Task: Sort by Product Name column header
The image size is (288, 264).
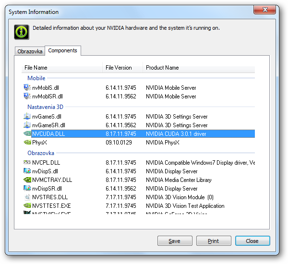Action: pos(199,68)
